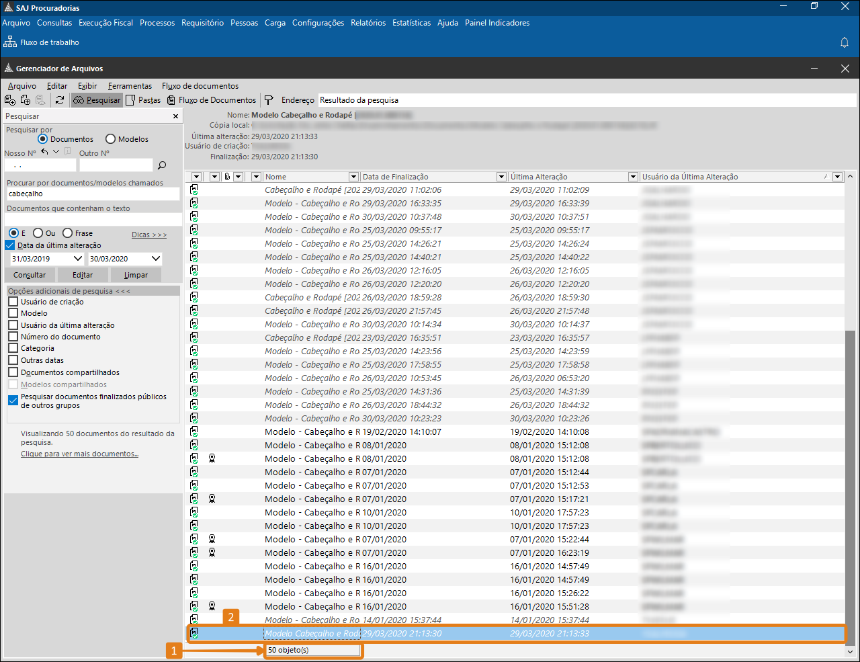Open filter dropdown left of Nome column

point(256,177)
